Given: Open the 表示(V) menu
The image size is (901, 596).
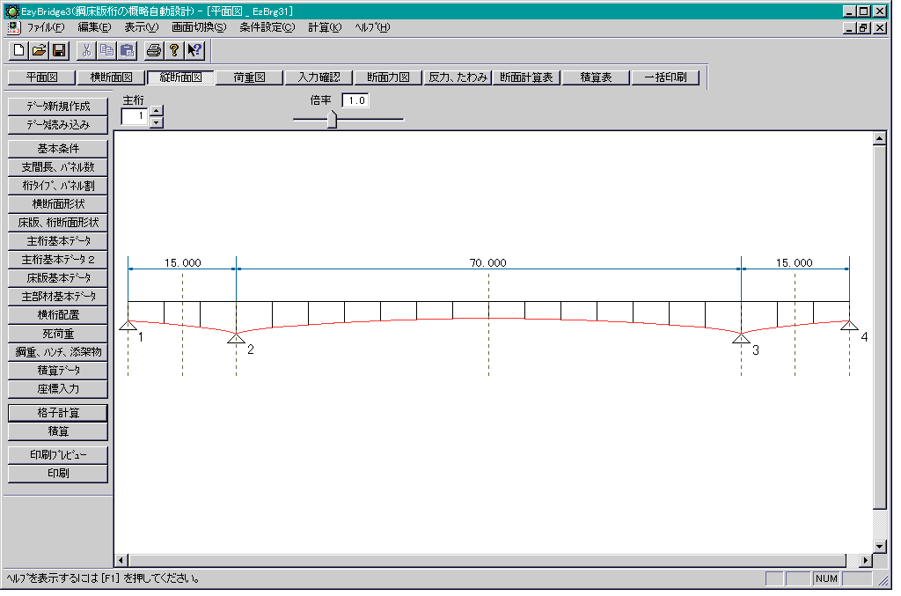Looking at the screenshot, I should pyautogui.click(x=142, y=27).
